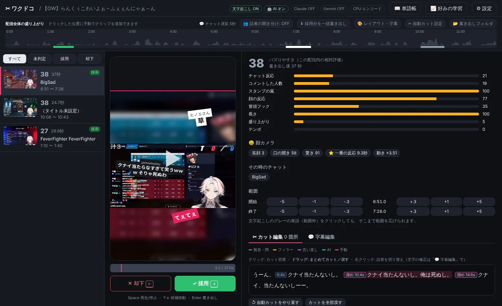Shift end time by -1
This screenshot has height=306, width=502.
(314, 211)
